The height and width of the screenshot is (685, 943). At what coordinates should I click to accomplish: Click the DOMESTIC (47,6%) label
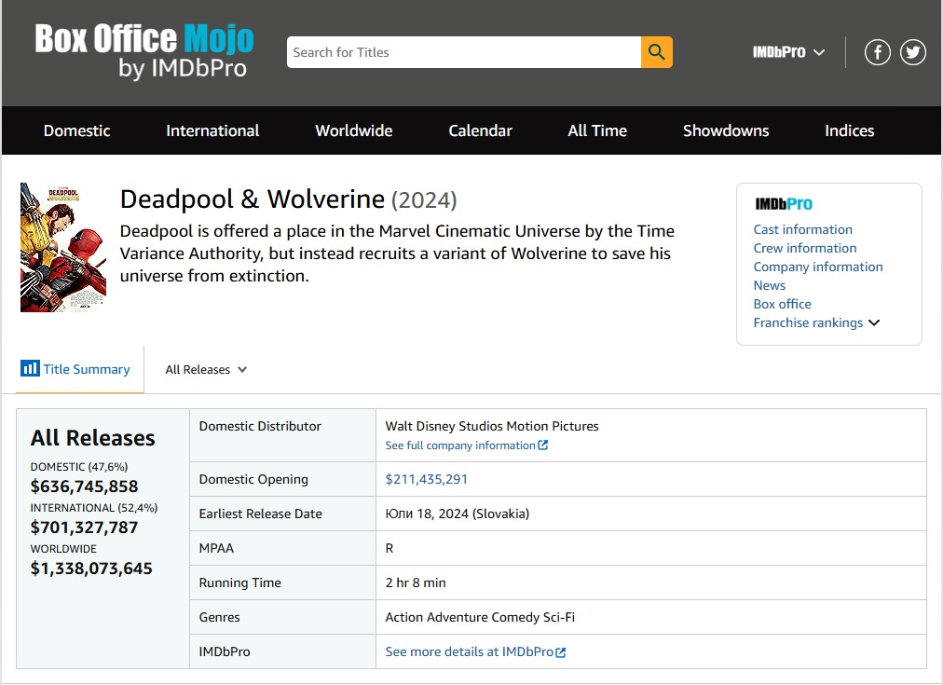point(79,467)
